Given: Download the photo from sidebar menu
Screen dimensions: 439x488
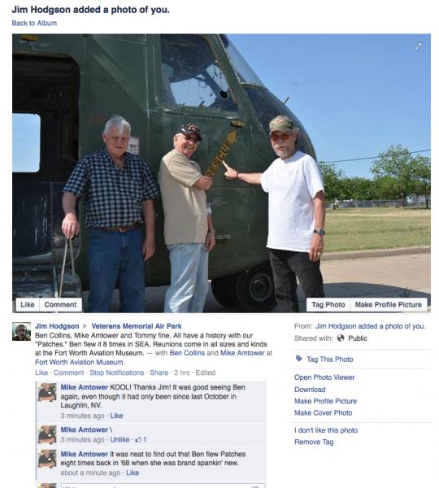Looking at the screenshot, I should point(310,390).
